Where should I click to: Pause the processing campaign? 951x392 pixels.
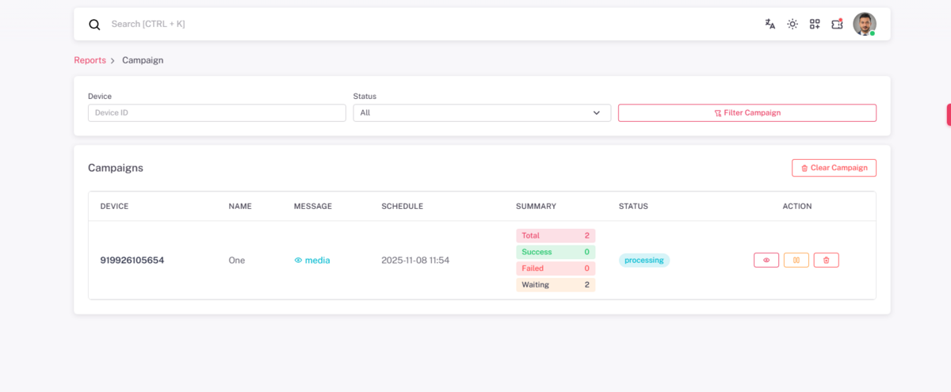click(796, 260)
